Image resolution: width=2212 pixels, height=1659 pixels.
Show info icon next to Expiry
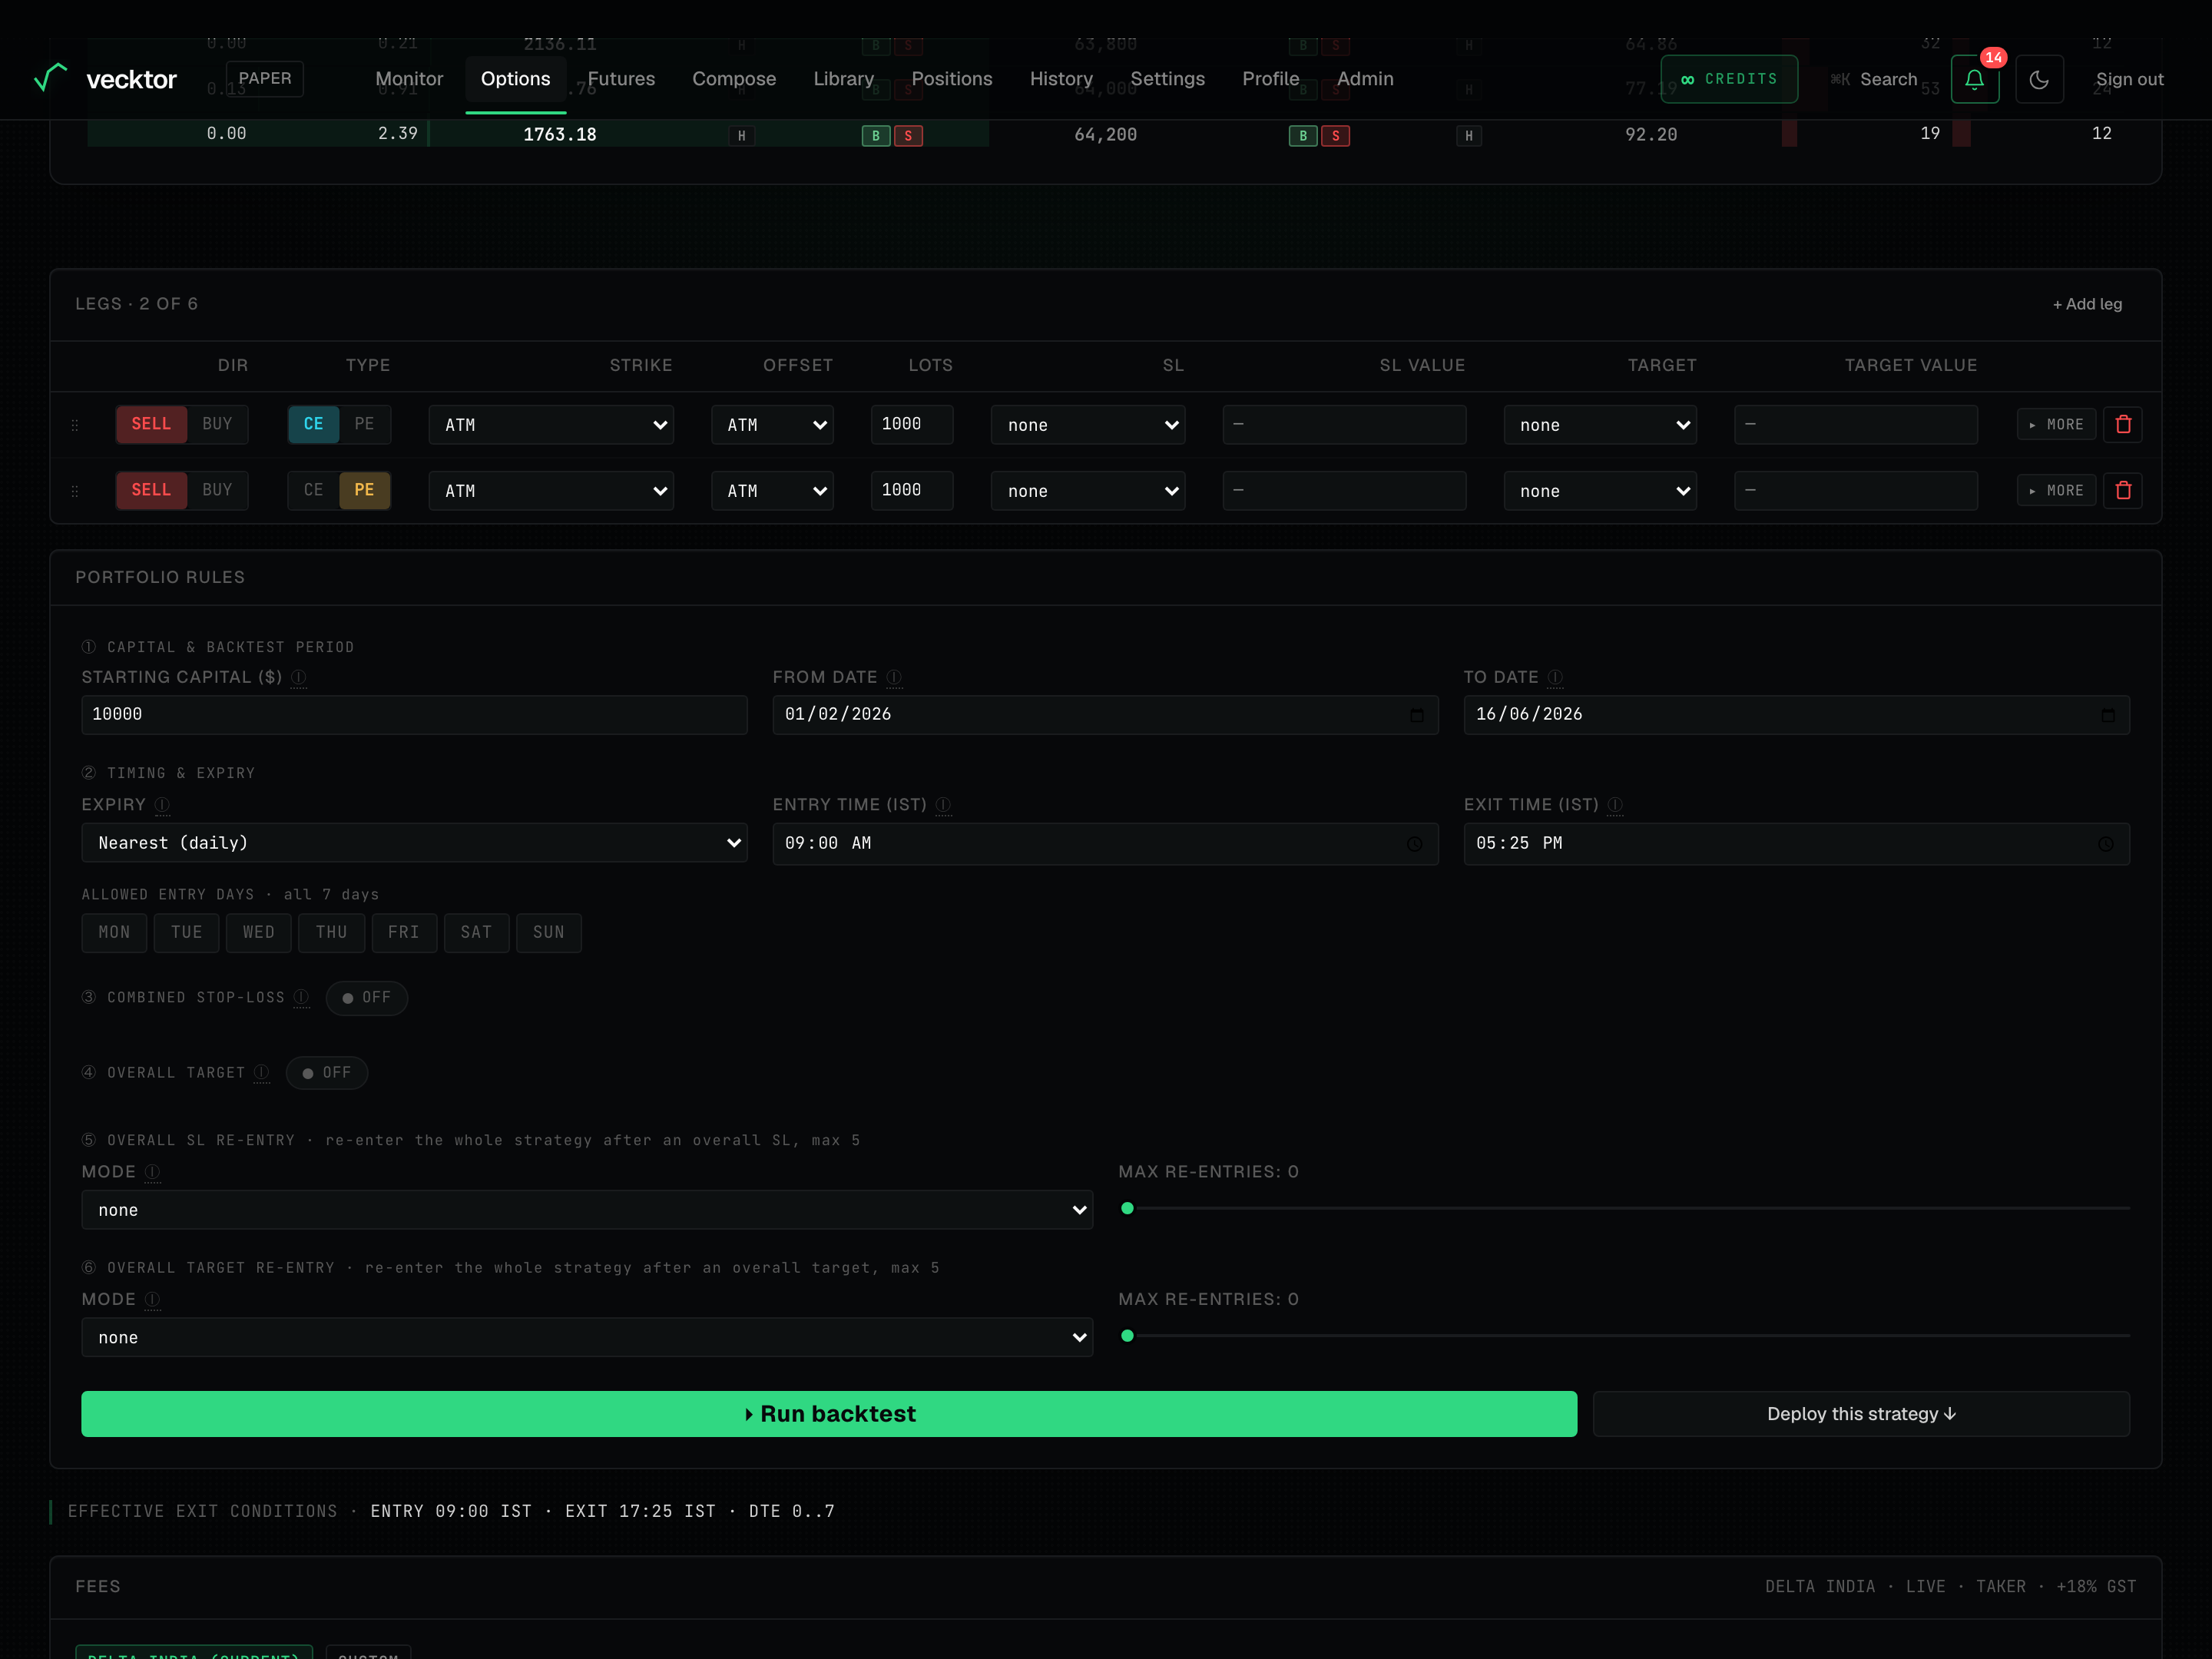tap(162, 805)
